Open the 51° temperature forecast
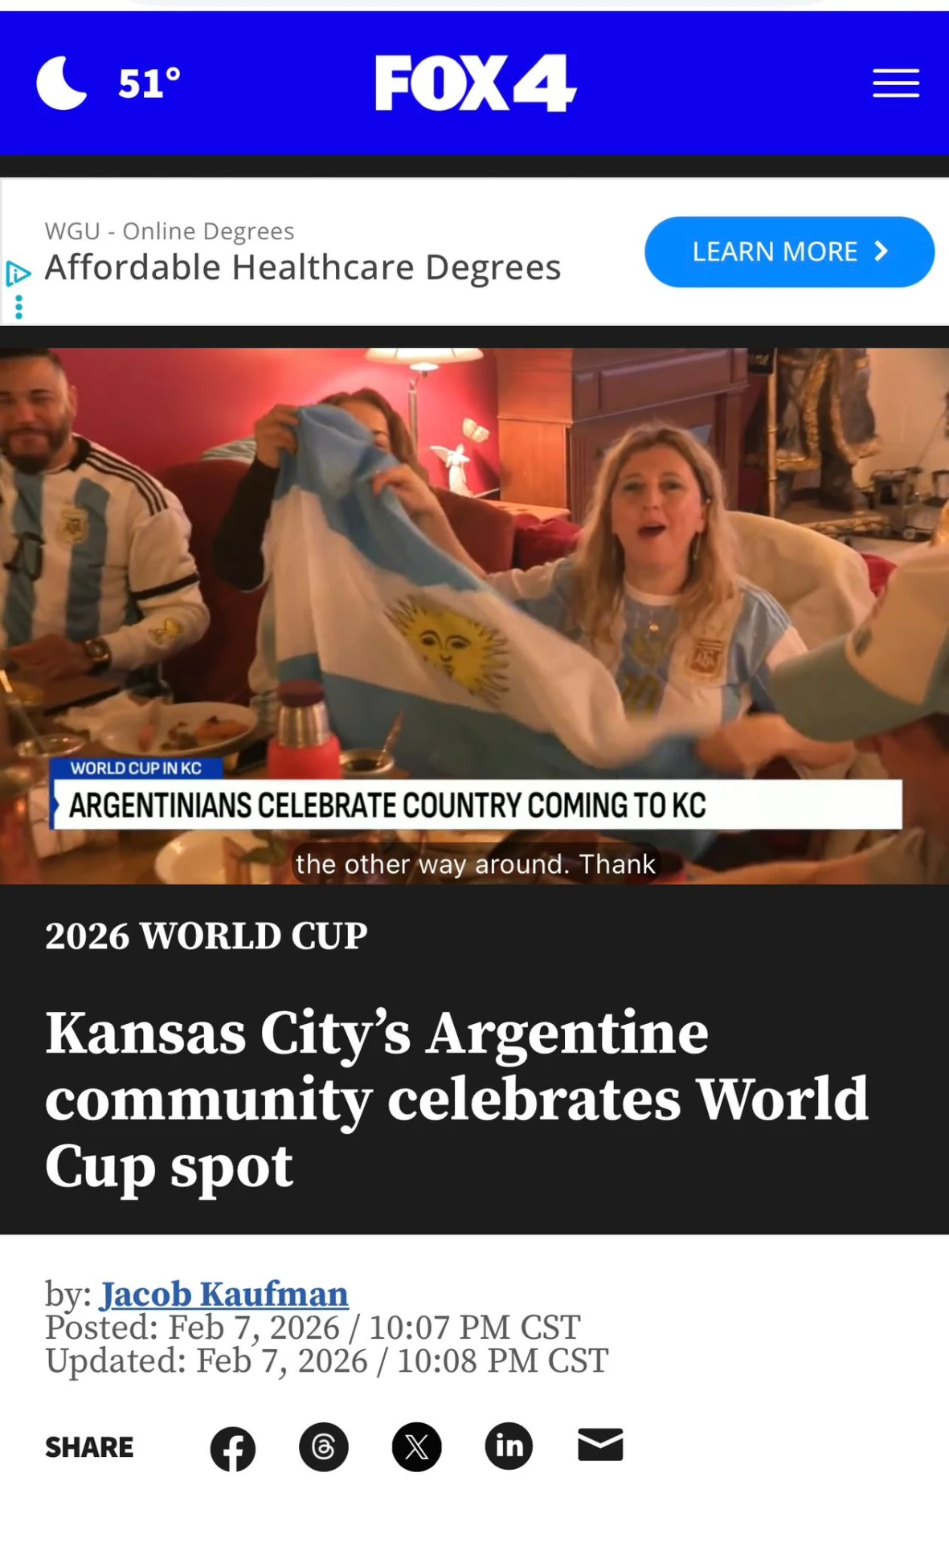 (x=149, y=84)
